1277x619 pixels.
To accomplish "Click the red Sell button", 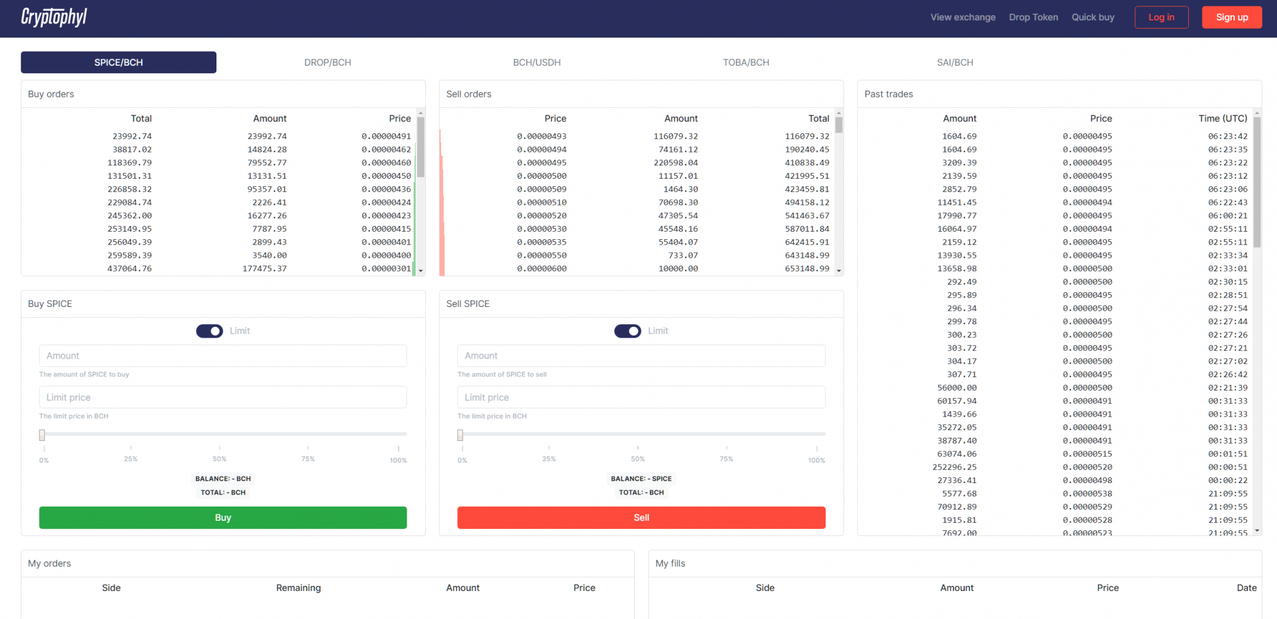I will point(641,518).
